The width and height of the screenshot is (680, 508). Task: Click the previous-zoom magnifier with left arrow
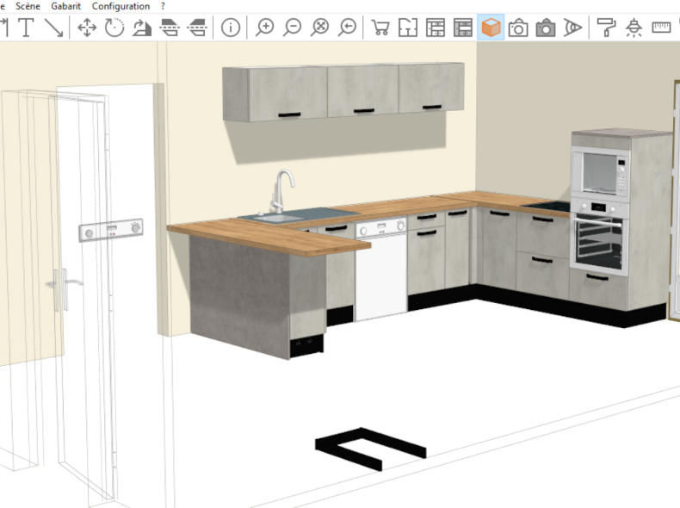click(x=348, y=28)
